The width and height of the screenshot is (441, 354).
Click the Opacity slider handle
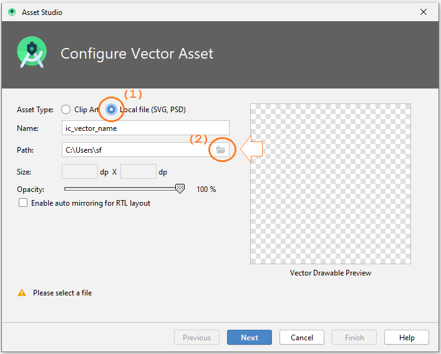[x=180, y=189]
